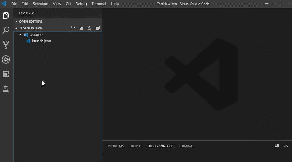
Task: Maximize the VS Code window
Action: pos(280,4)
